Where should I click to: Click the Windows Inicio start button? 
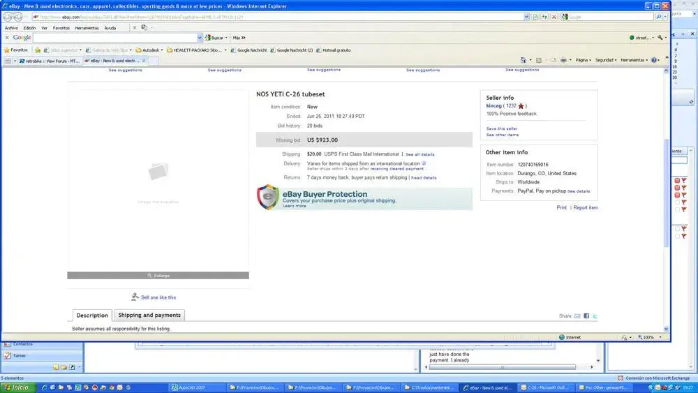click(x=19, y=387)
